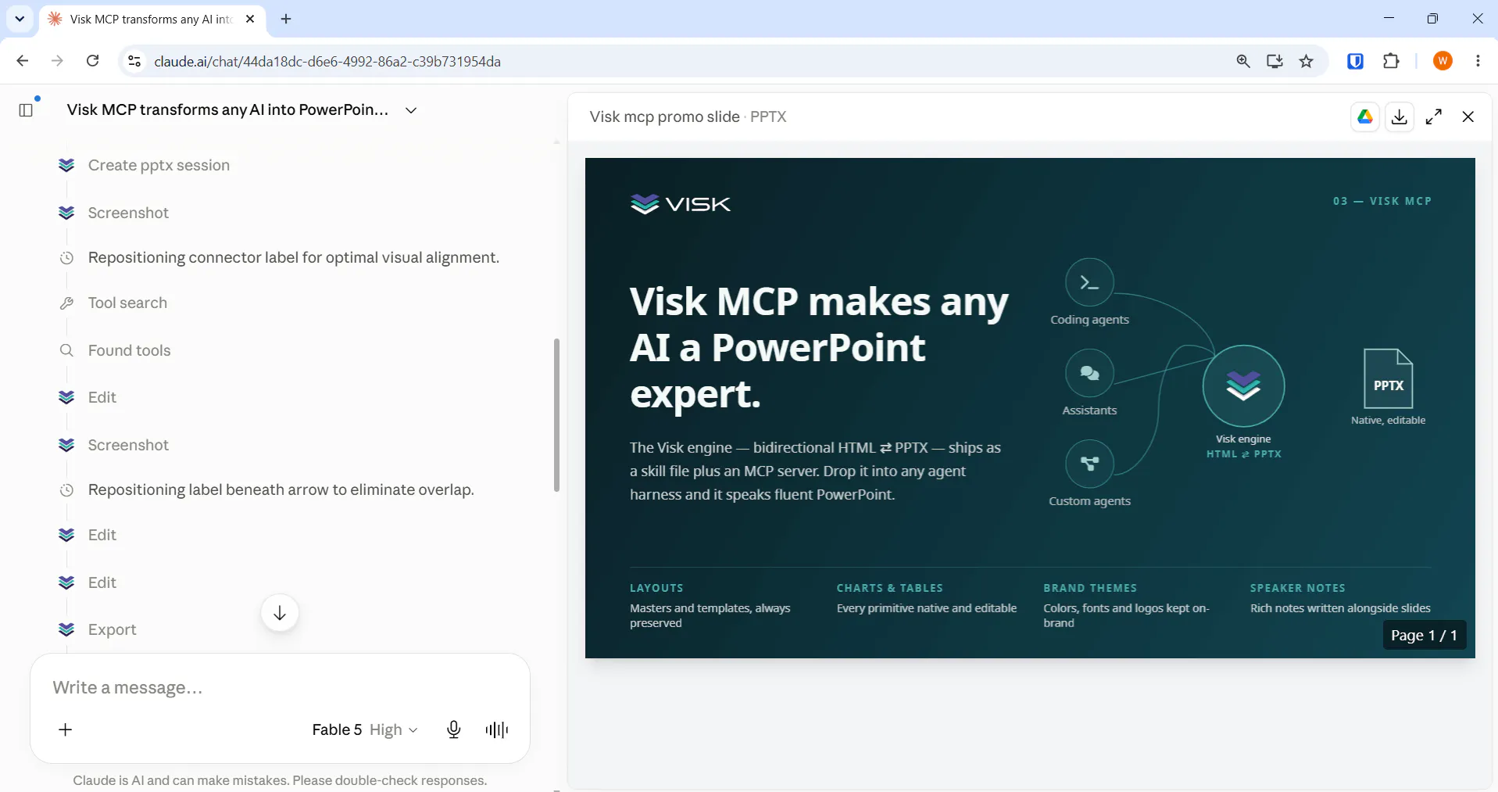
Task: Open the Screenshot step below Create pptx session
Action: click(x=128, y=213)
